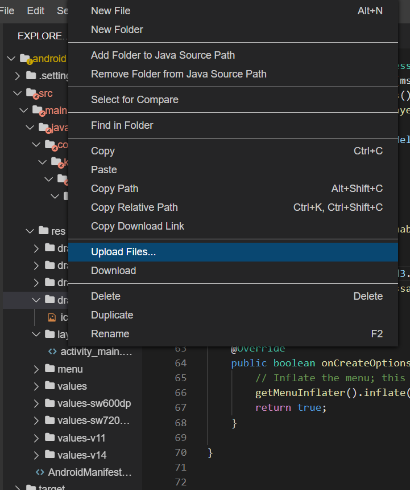
Task: Click the android root folder icon
Action: tap(26, 59)
